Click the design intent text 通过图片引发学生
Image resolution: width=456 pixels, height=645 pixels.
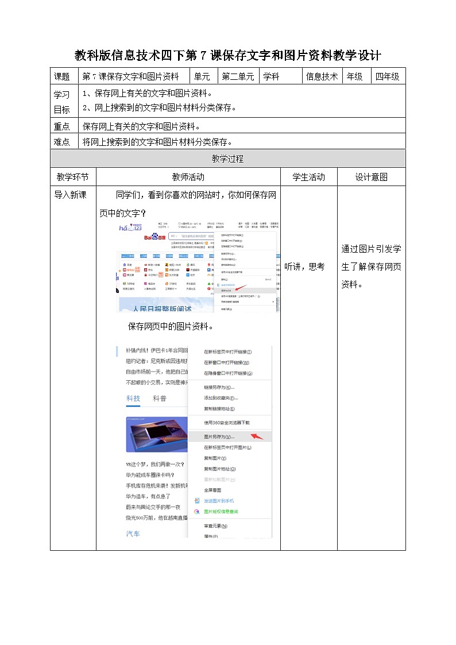pyautogui.click(x=372, y=267)
